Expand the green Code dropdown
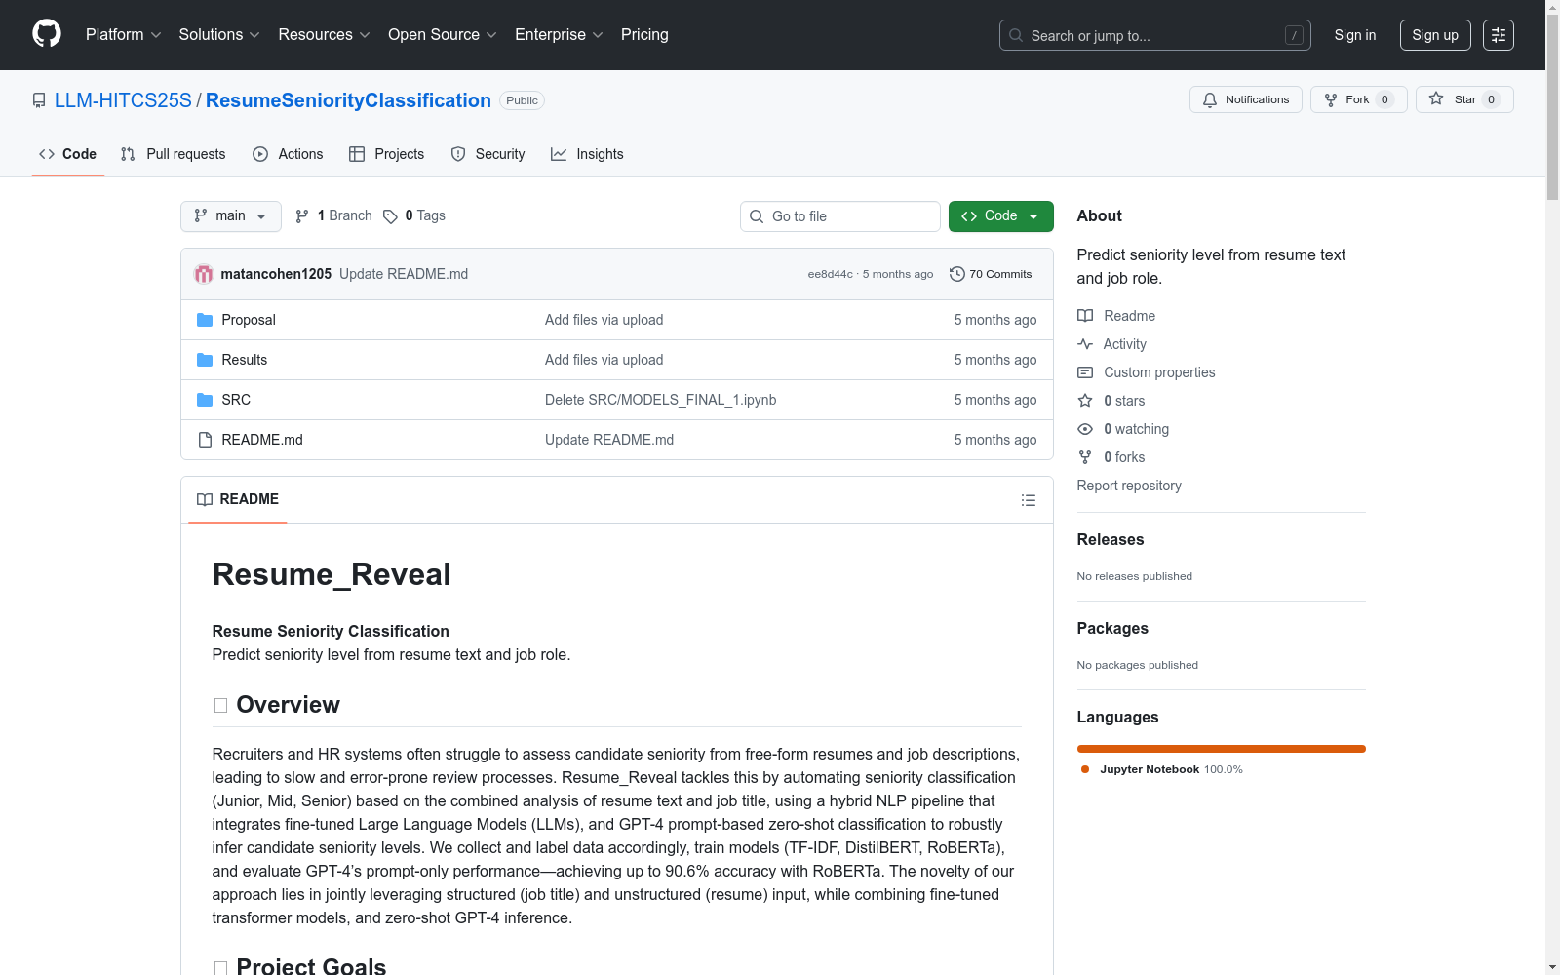 tap(1000, 216)
